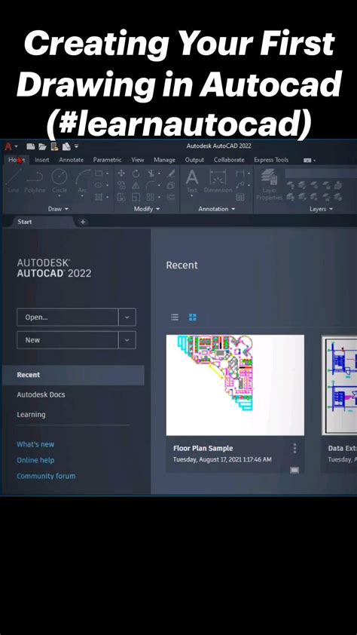357x635 pixels.
Task: Select the Scale tool in Modify panel
Action: click(136, 198)
